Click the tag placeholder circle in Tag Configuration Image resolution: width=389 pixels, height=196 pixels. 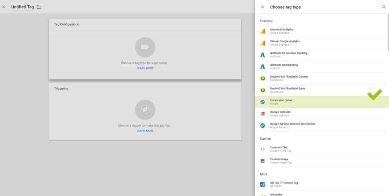click(145, 47)
